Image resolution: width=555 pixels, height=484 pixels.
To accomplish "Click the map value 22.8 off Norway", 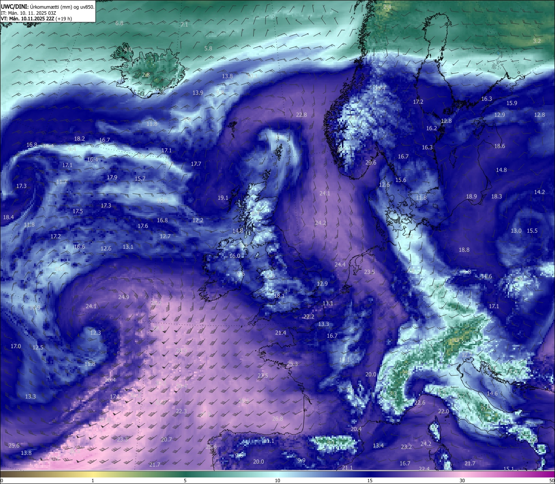I will click(301, 115).
